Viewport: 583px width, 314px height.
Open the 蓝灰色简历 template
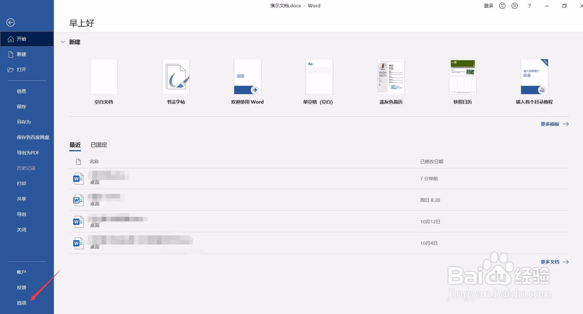tap(391, 77)
